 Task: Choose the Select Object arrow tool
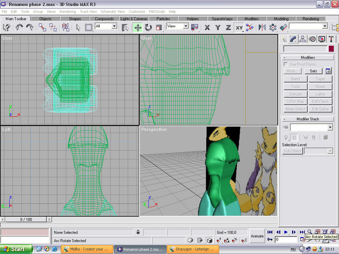click(78, 27)
